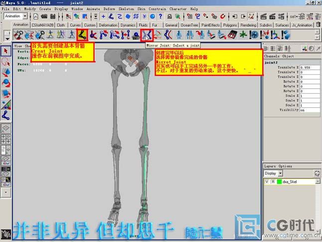Toggle Select by object type mode
The width and height of the screenshot is (322, 242).
click(77, 16)
